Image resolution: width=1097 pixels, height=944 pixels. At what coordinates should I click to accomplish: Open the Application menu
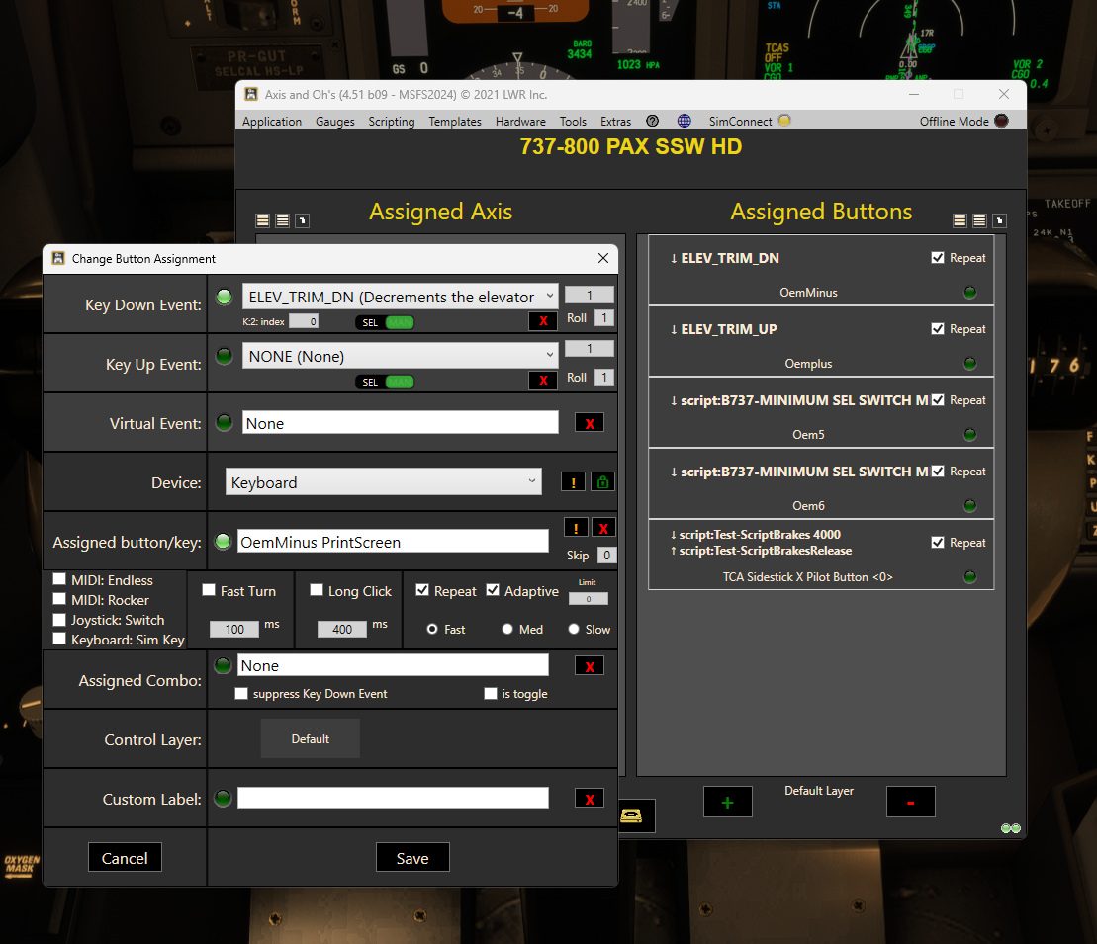[272, 121]
